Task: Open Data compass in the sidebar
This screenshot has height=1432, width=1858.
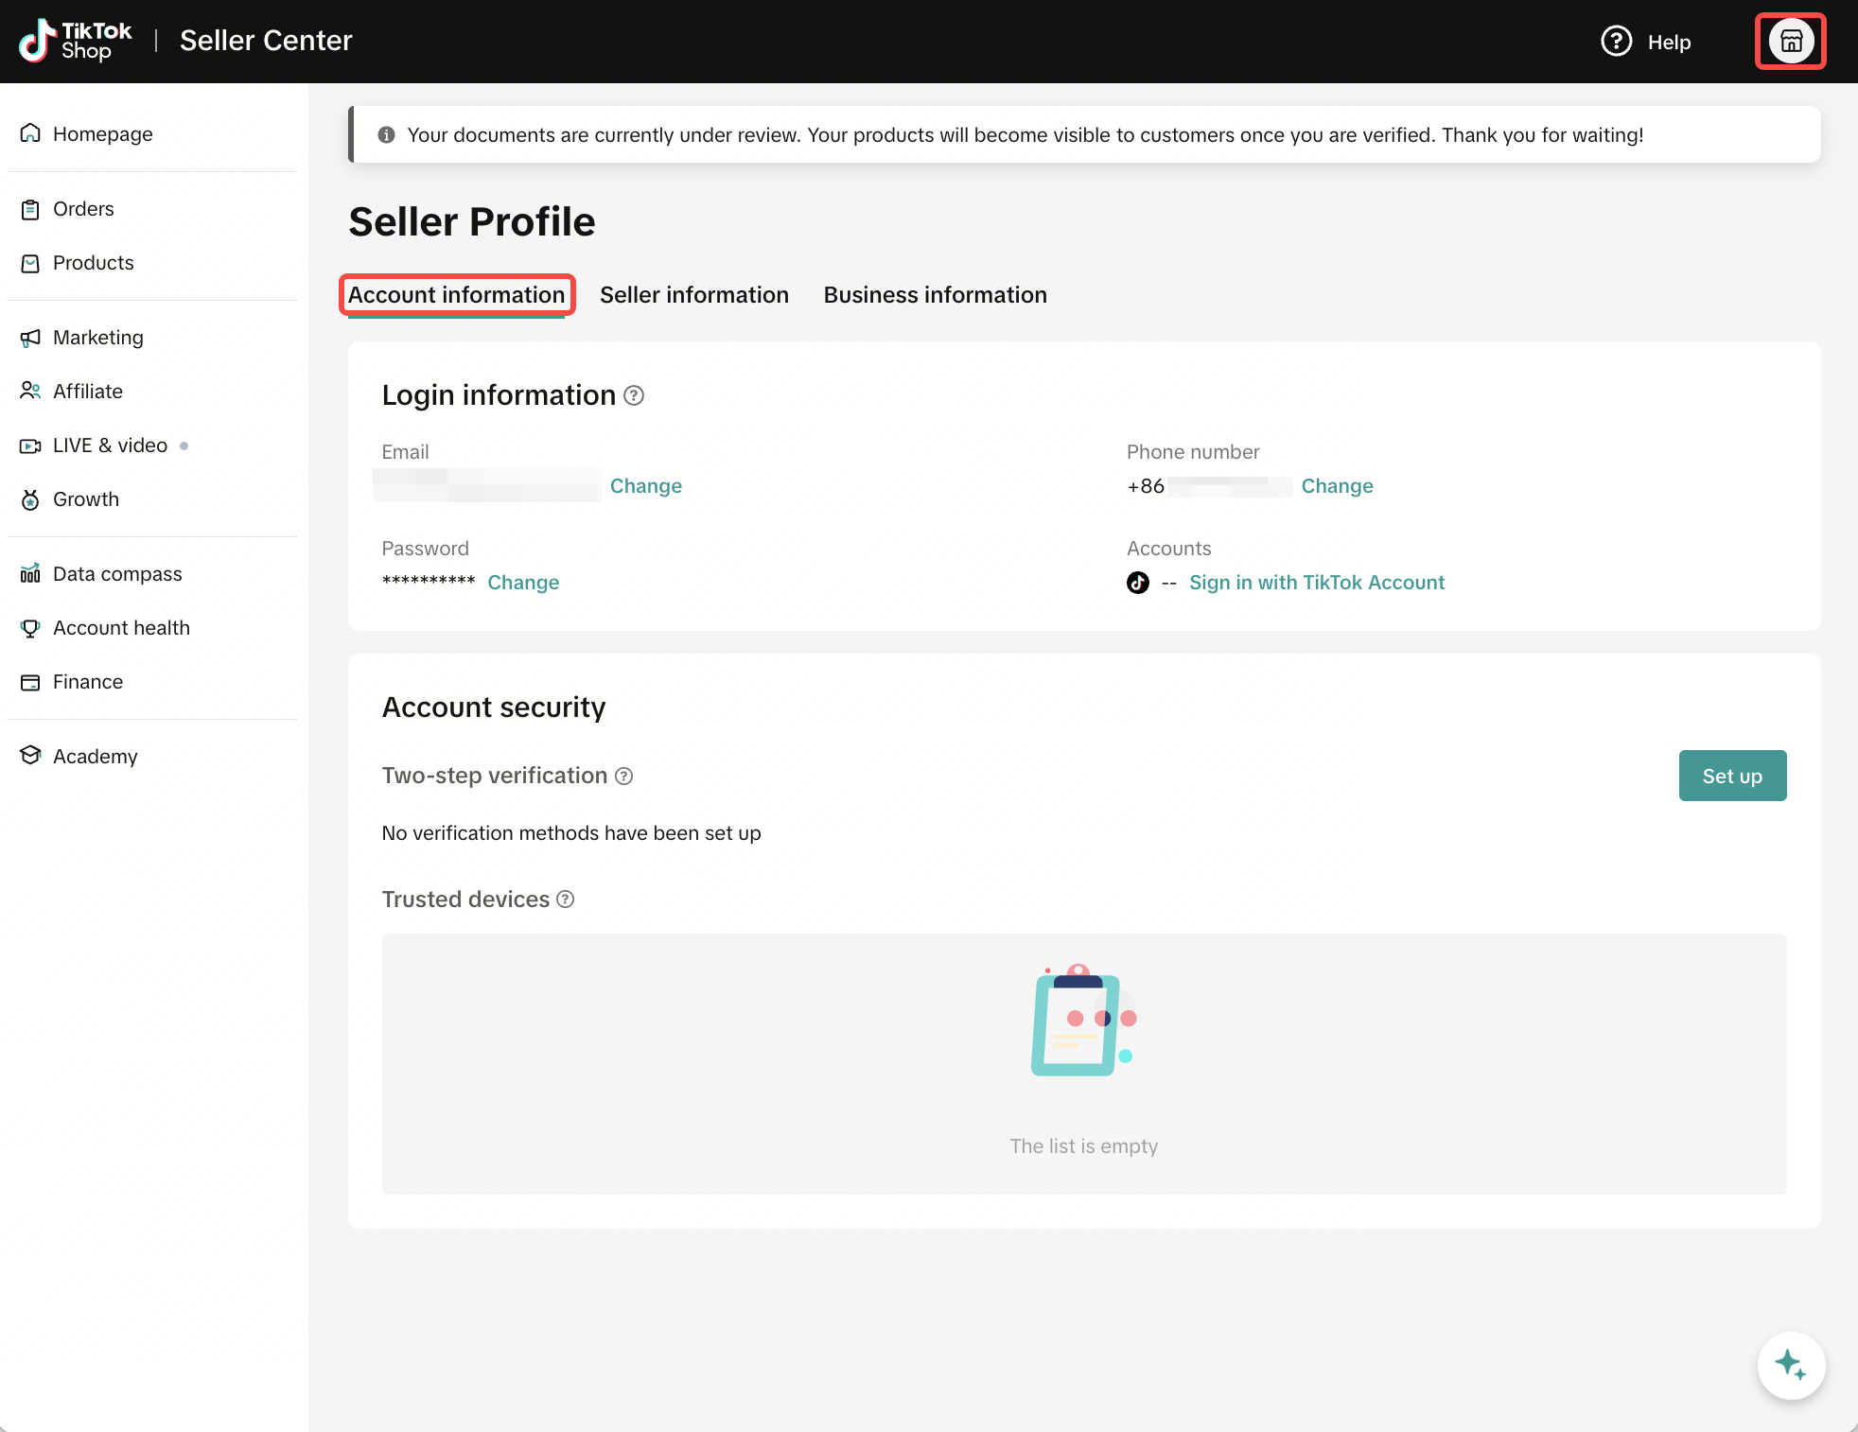Action: [117, 574]
